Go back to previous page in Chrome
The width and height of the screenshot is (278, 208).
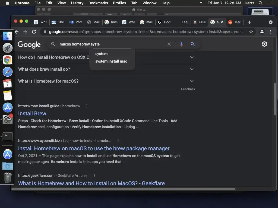[17, 32]
